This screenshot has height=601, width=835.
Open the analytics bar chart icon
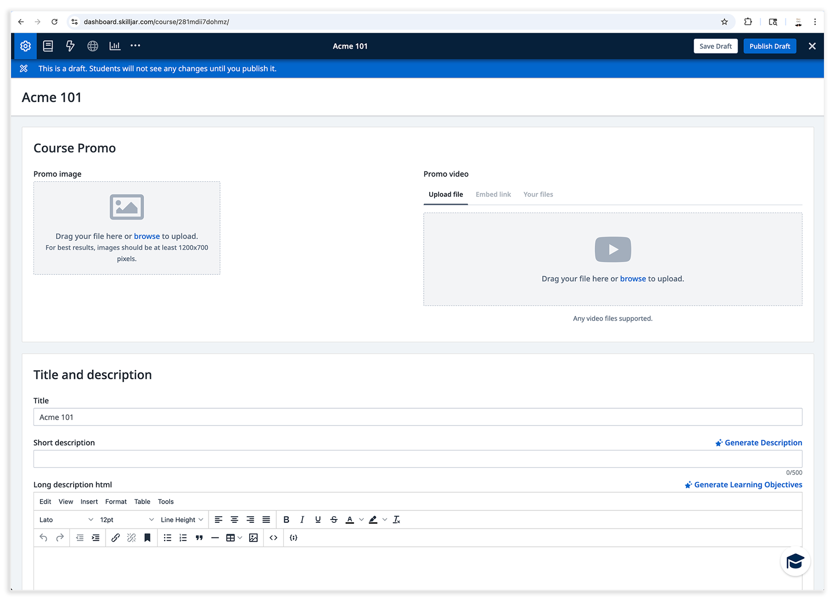tap(115, 46)
